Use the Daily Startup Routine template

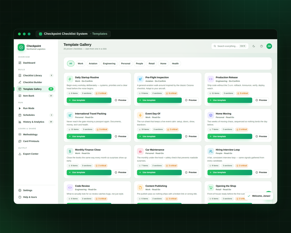[89, 100]
